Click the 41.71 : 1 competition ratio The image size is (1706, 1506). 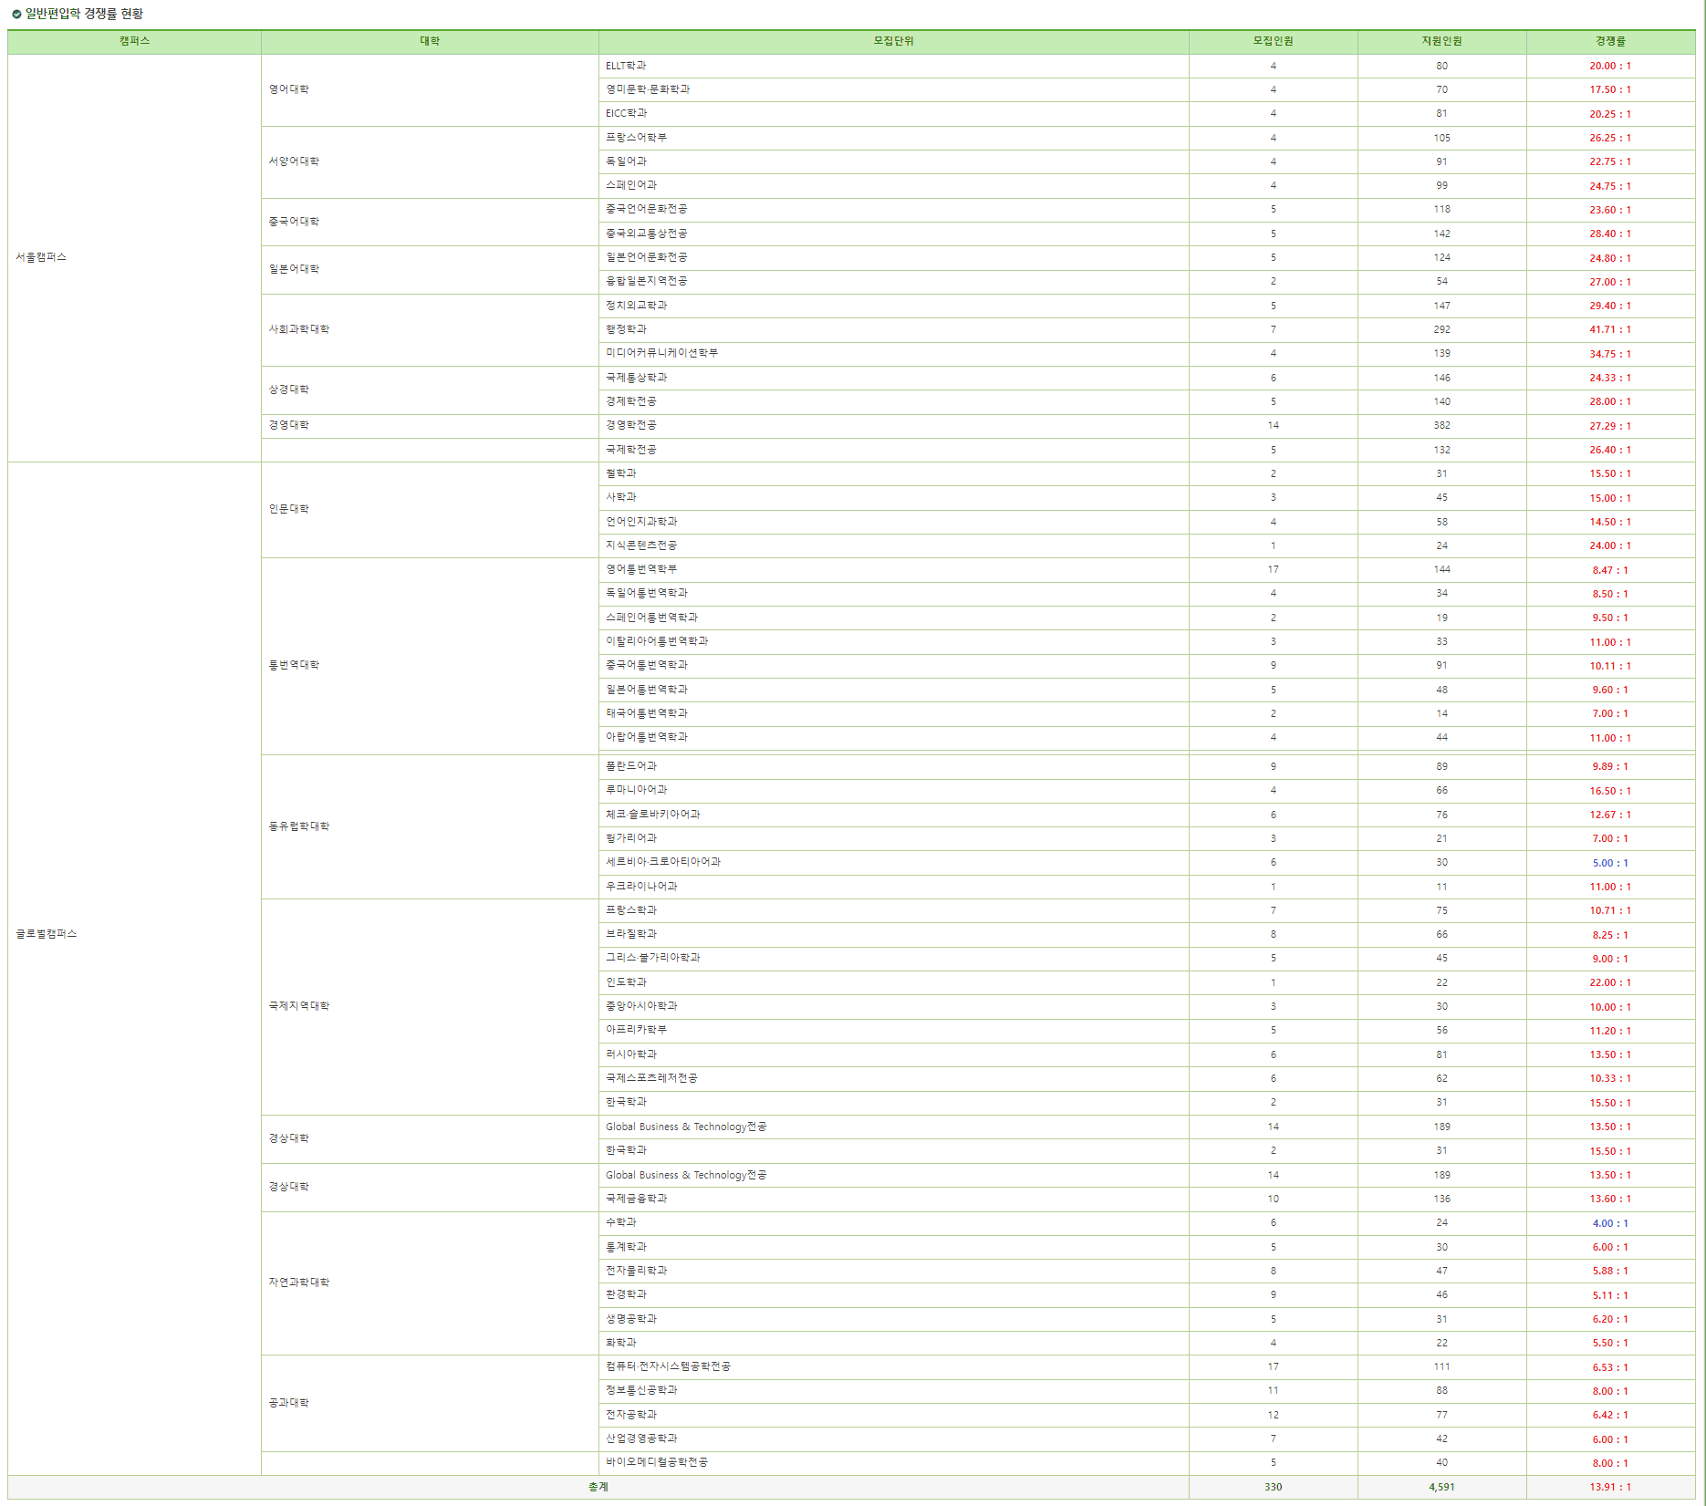point(1610,329)
